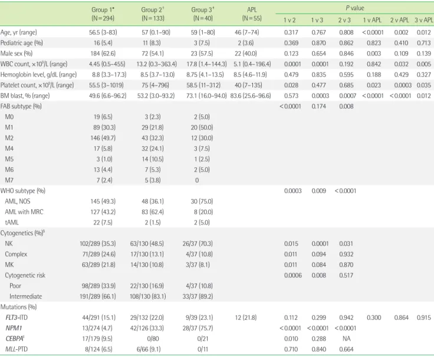This screenshot has width=434, height=357.
Task: Click the Group 2 CEBPA value '0/80'
Action: click(x=153, y=339)
